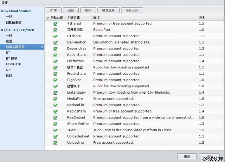Click the 刪除 button
Screen dimensions: 225x162
pyautogui.click(x=88, y=10)
